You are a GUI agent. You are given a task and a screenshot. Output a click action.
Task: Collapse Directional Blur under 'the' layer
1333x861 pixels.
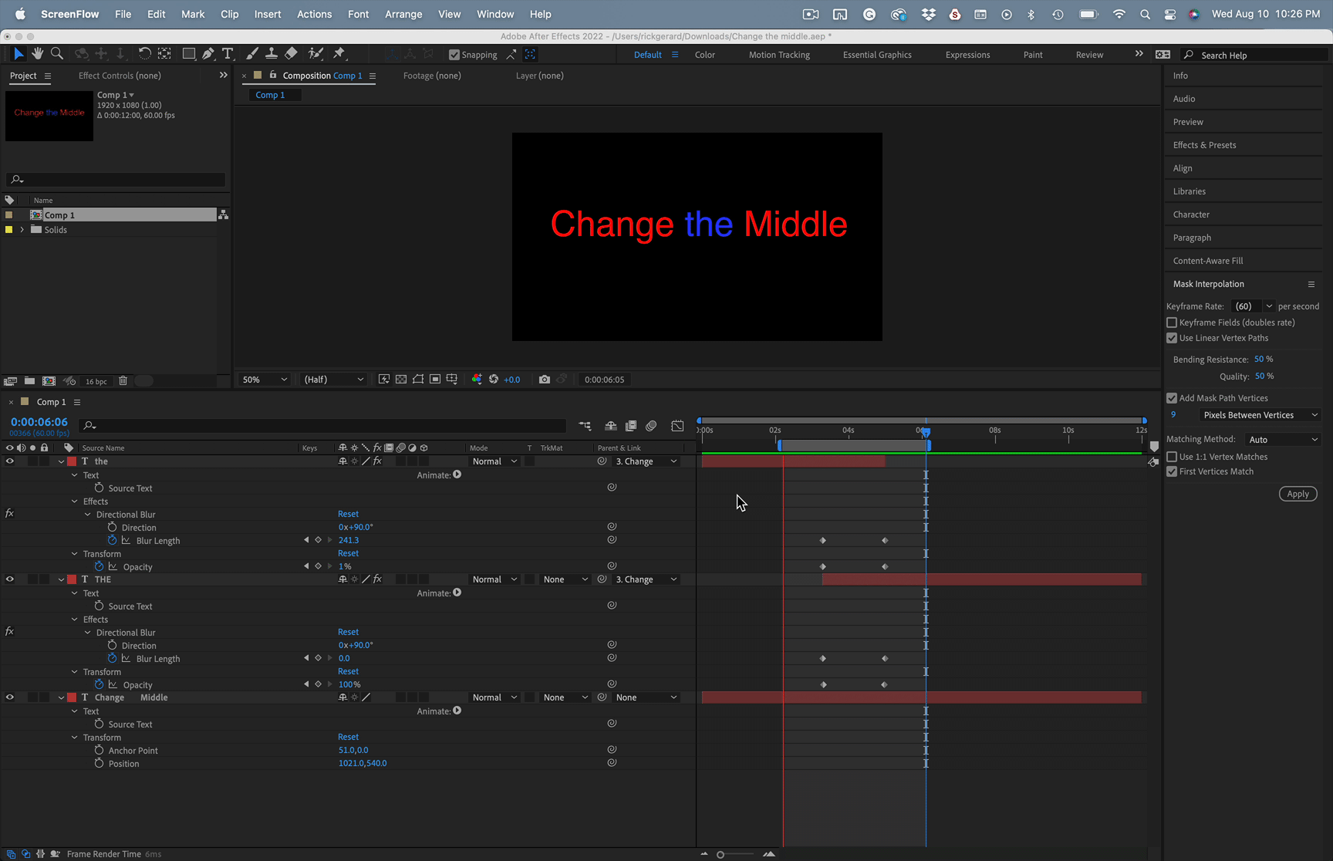coord(87,515)
